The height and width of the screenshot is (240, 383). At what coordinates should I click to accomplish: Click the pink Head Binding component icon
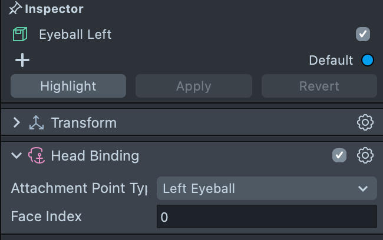click(37, 156)
